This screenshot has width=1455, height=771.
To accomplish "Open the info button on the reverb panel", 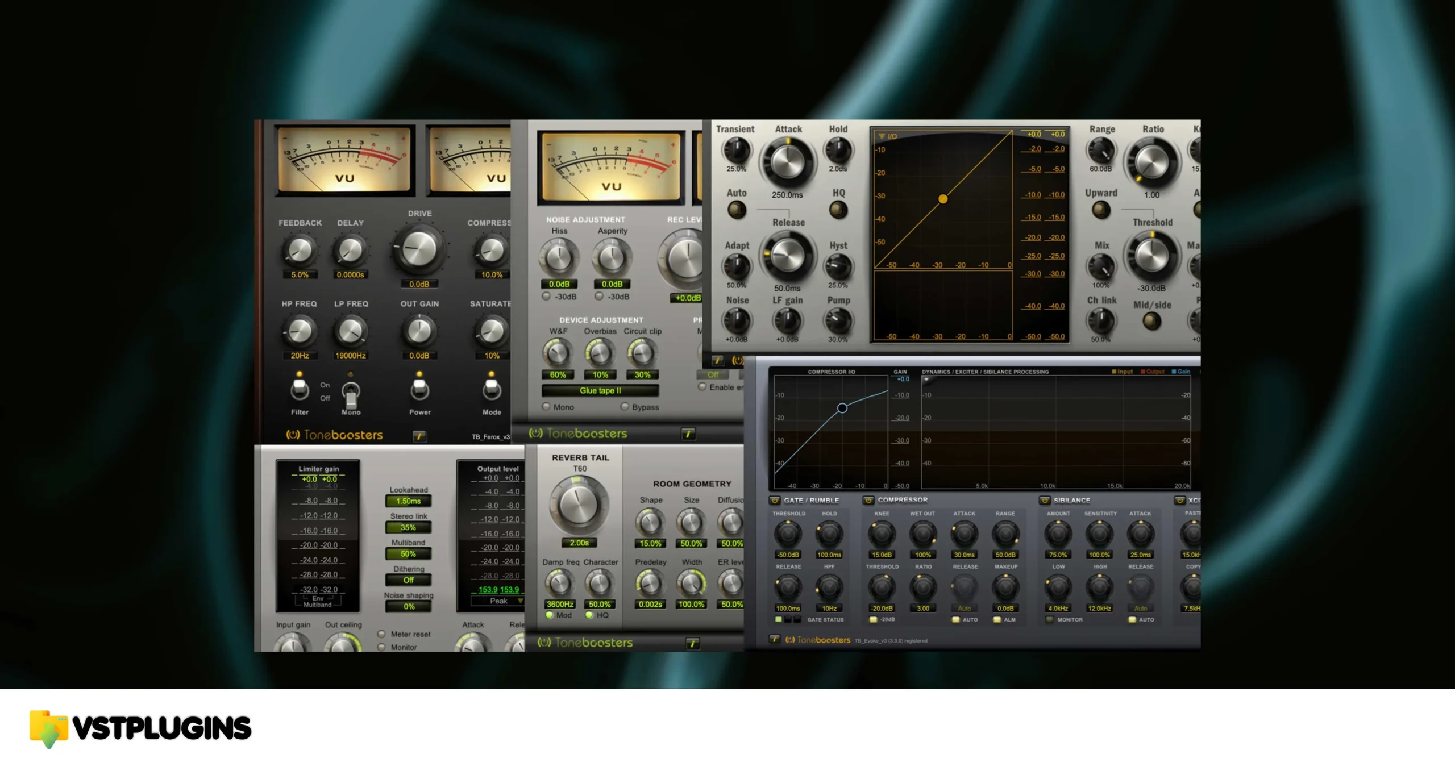I will point(692,643).
